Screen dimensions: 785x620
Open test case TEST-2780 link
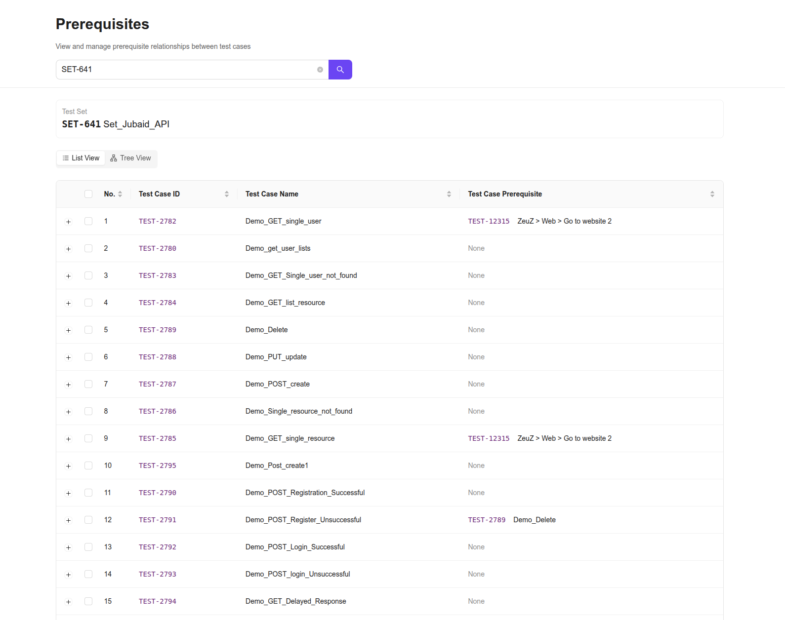click(x=157, y=248)
